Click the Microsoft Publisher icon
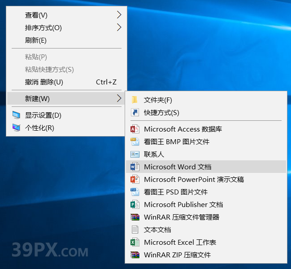Viewport: 291px width, 269px height. pyautogui.click(x=135, y=204)
